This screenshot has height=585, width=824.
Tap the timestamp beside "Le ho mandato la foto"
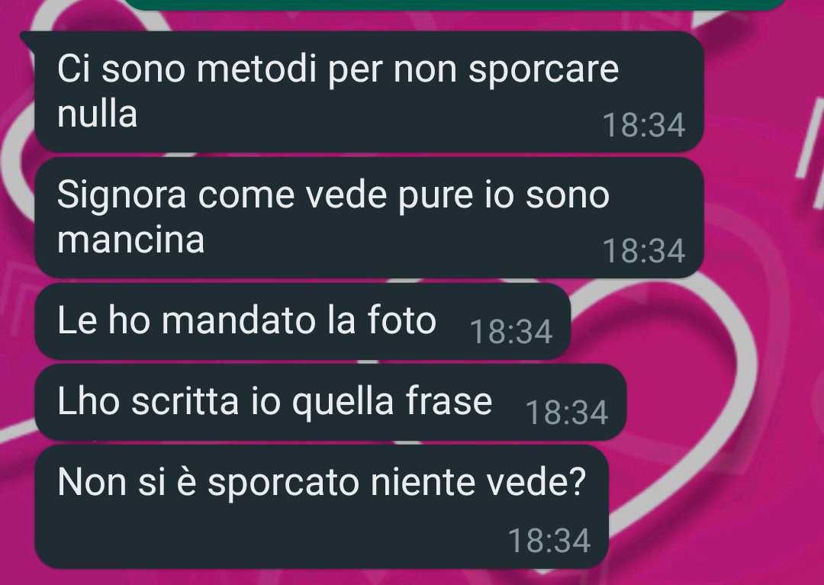pos(510,333)
